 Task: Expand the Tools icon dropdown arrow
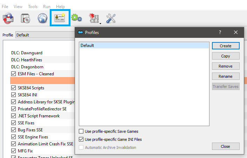click(100, 23)
